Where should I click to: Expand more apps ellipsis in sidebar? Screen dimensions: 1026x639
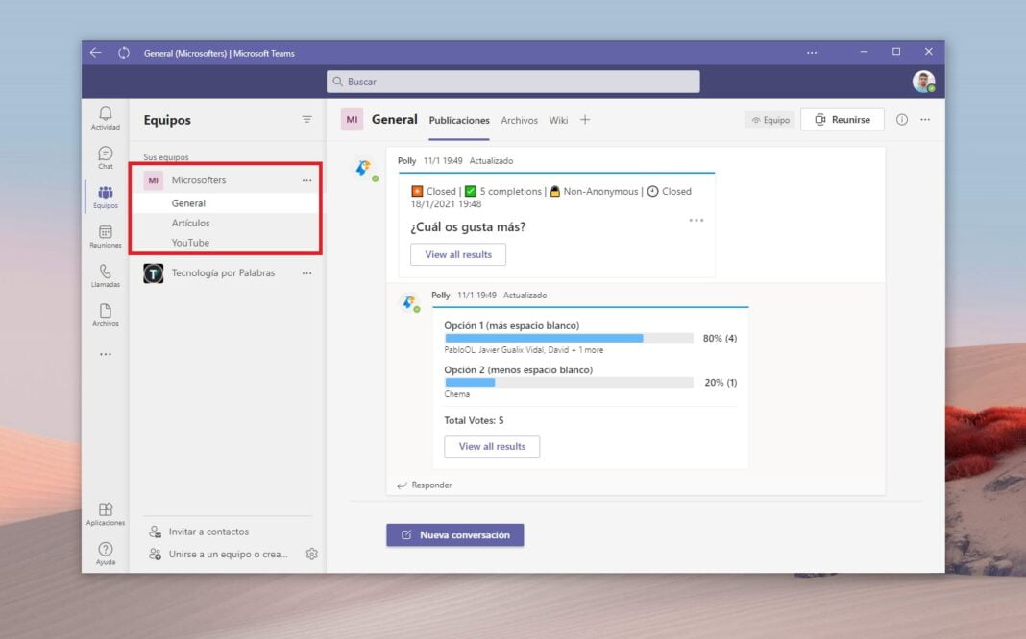[106, 354]
